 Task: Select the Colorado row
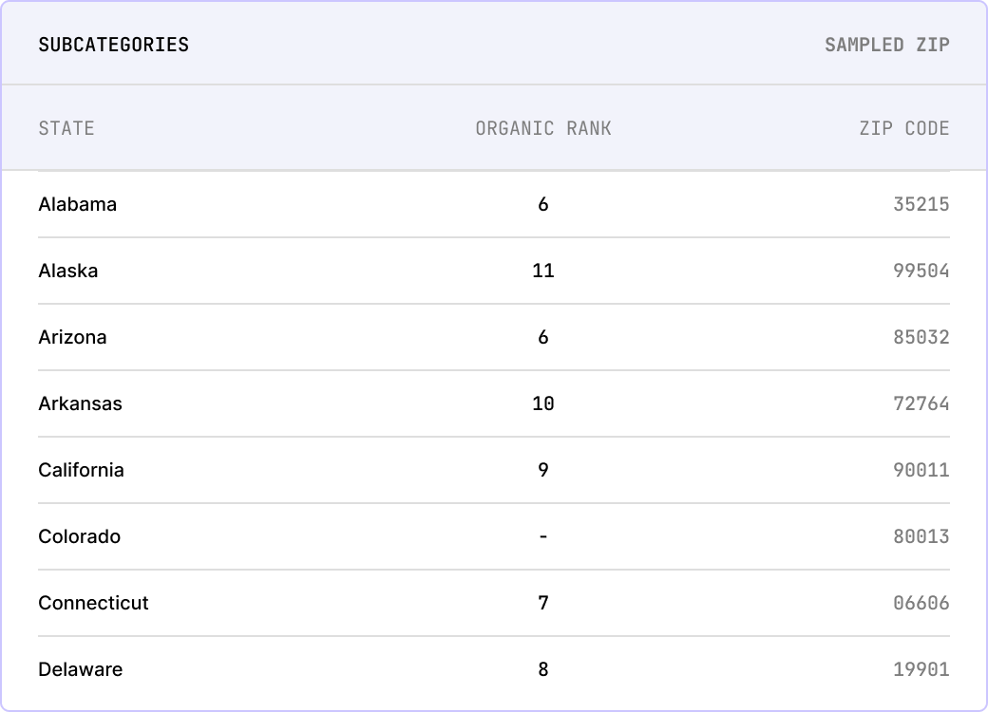[x=494, y=536]
